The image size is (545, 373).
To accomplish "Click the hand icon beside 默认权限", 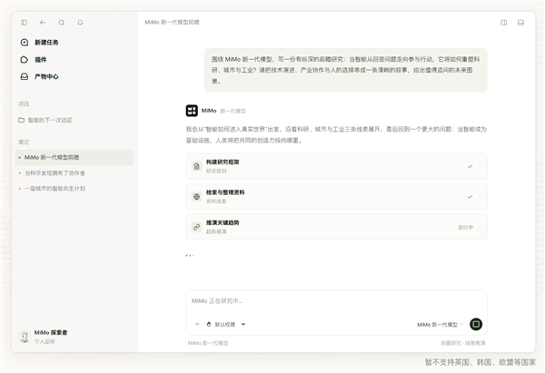I will tap(209, 324).
